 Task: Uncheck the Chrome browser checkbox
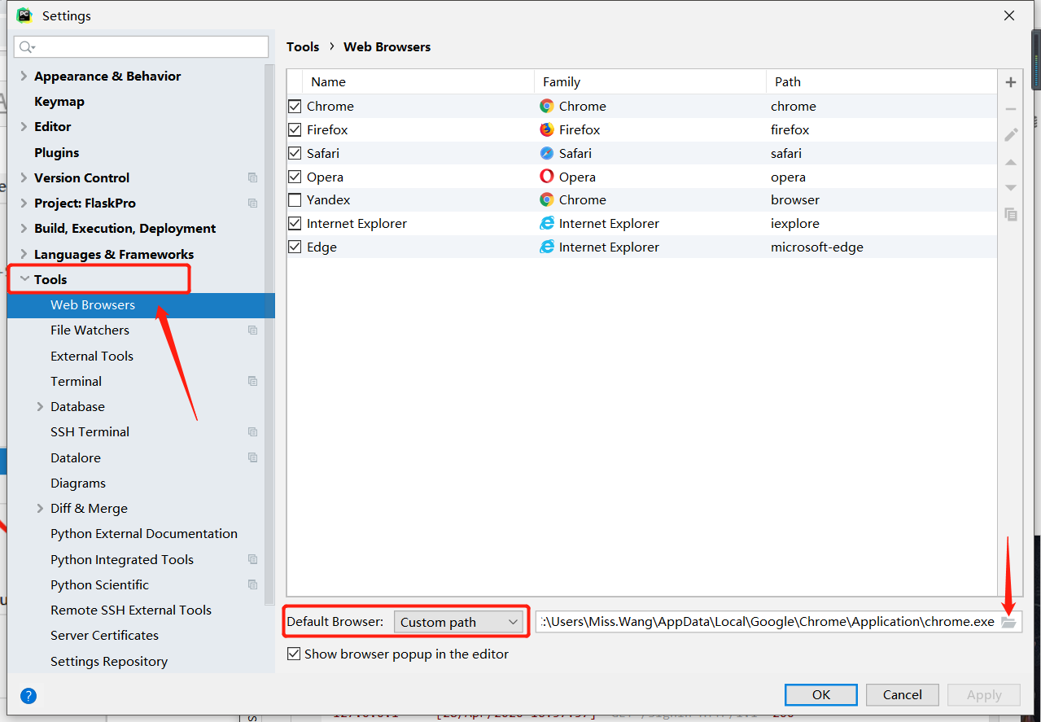point(295,106)
